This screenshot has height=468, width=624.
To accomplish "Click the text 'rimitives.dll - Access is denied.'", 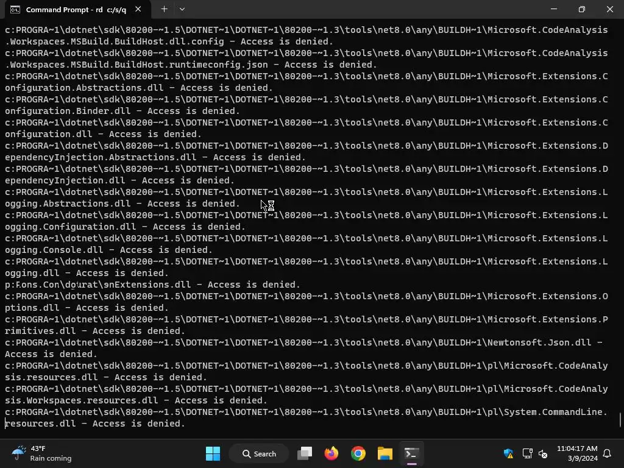I will pyautogui.click(x=94, y=331).
